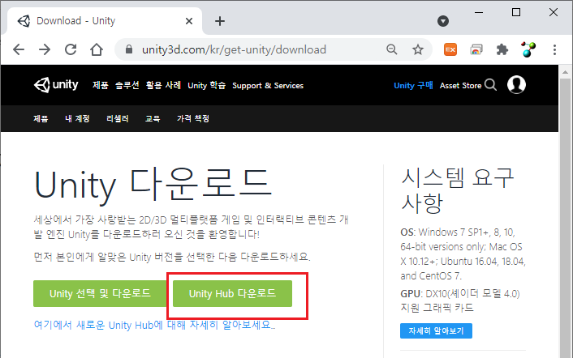Click the 시스템 요구 사항 heading

pyautogui.click(x=458, y=190)
